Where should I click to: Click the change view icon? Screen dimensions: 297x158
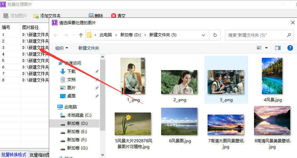point(259,48)
